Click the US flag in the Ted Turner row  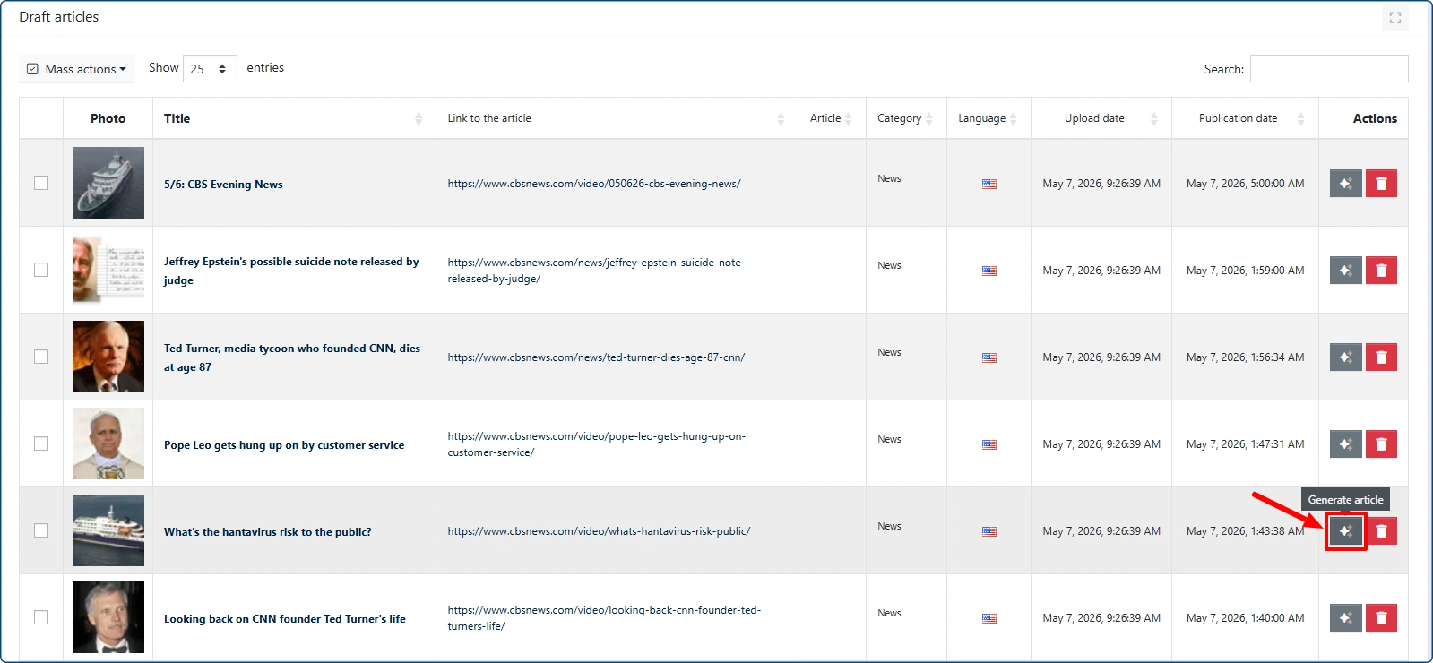(x=989, y=357)
